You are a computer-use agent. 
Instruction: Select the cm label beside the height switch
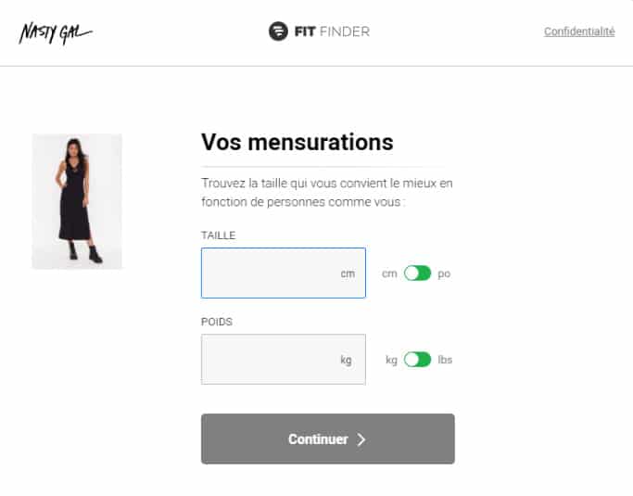389,273
